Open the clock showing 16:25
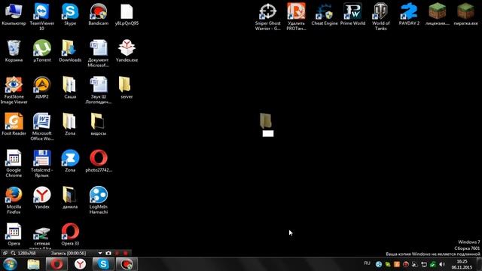This screenshot has width=482, height=271. coord(462,264)
